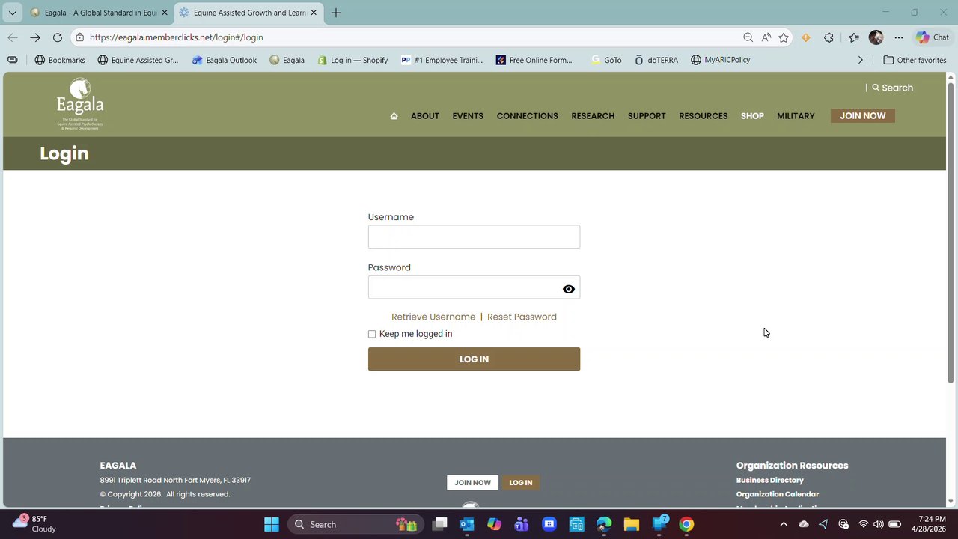Open the ABOUT menu
The image size is (958, 539).
click(x=425, y=116)
